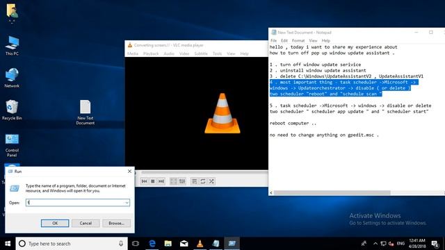This screenshot has width=445, height=250.
Task: Click the volume tray icon
Action: tap(391, 244)
